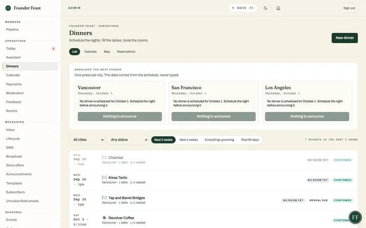Open Assistant in the sidebar
Viewport: 366px width, 228px height.
pos(30,57)
